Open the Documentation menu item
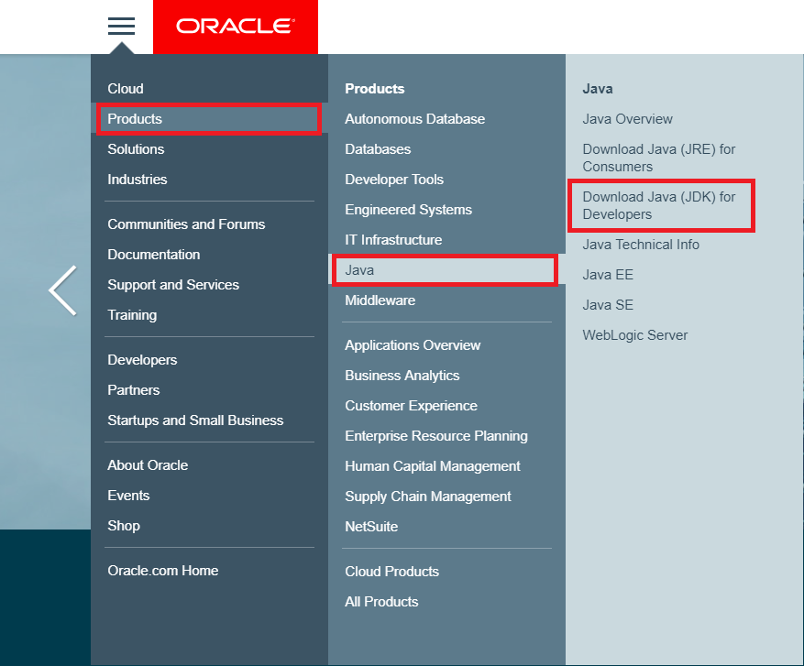Screen dimensions: 804x666 pos(154,255)
